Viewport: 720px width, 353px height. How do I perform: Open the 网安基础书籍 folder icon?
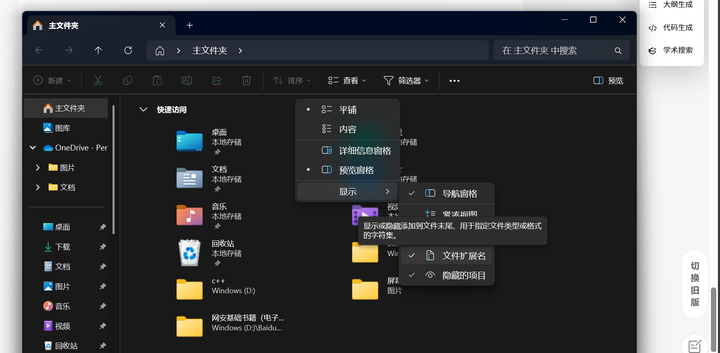point(190,326)
